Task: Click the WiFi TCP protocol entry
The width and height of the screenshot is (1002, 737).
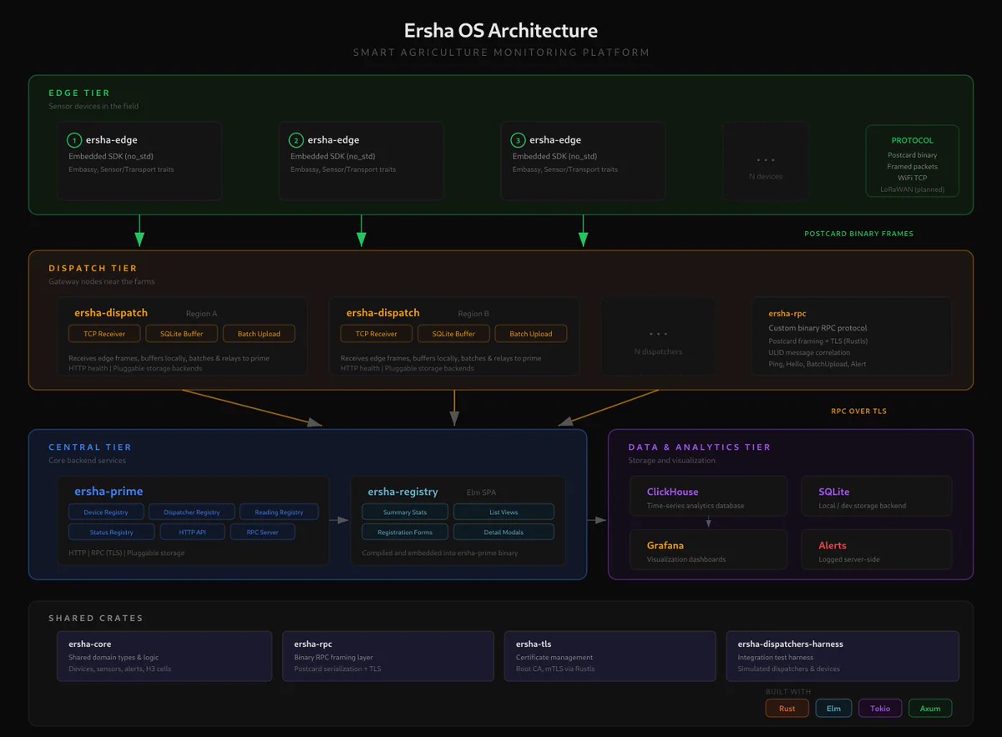Action: click(912, 178)
